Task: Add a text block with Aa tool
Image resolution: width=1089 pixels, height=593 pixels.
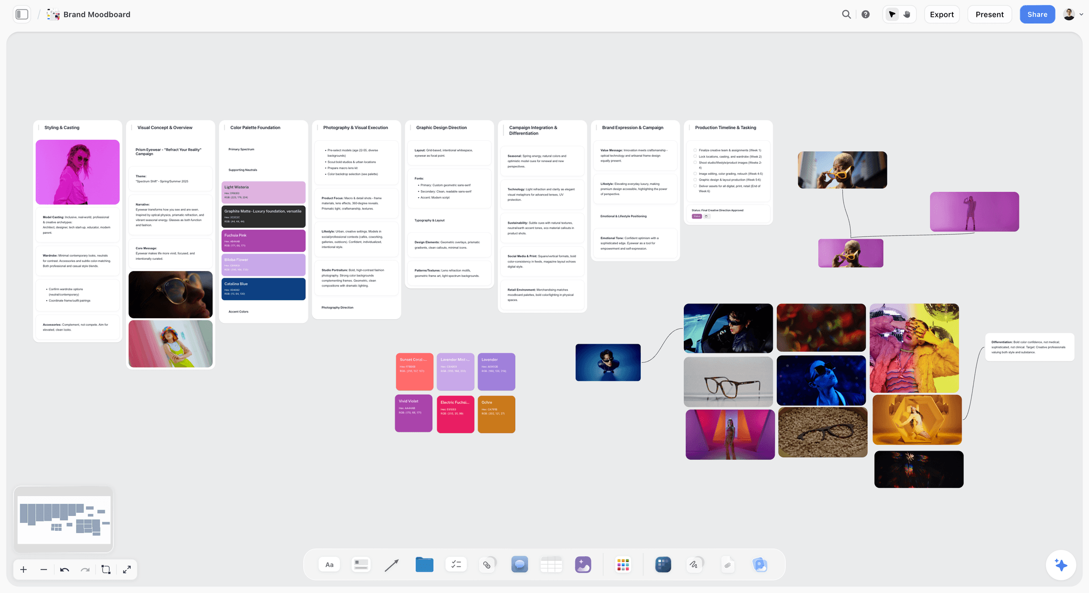Action: pyautogui.click(x=330, y=564)
